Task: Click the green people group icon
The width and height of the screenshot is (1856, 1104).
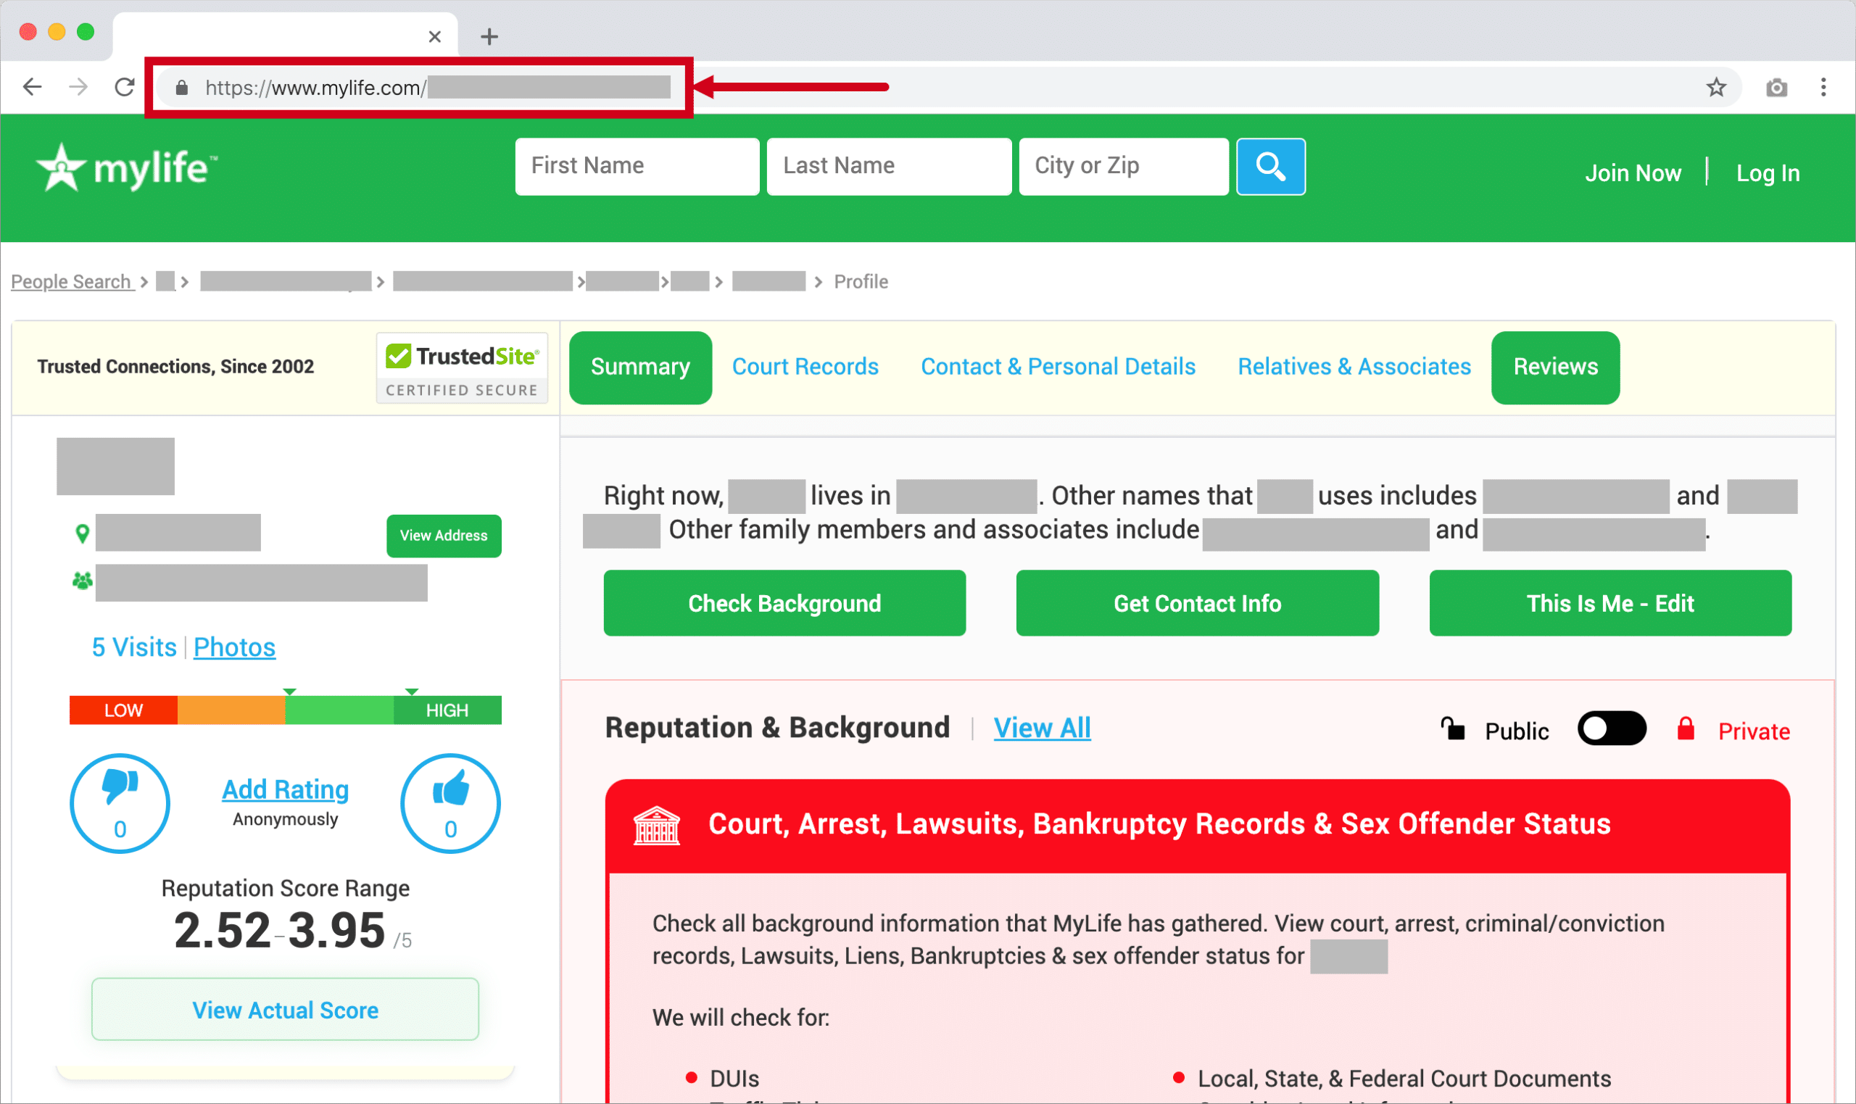Action: (x=82, y=581)
